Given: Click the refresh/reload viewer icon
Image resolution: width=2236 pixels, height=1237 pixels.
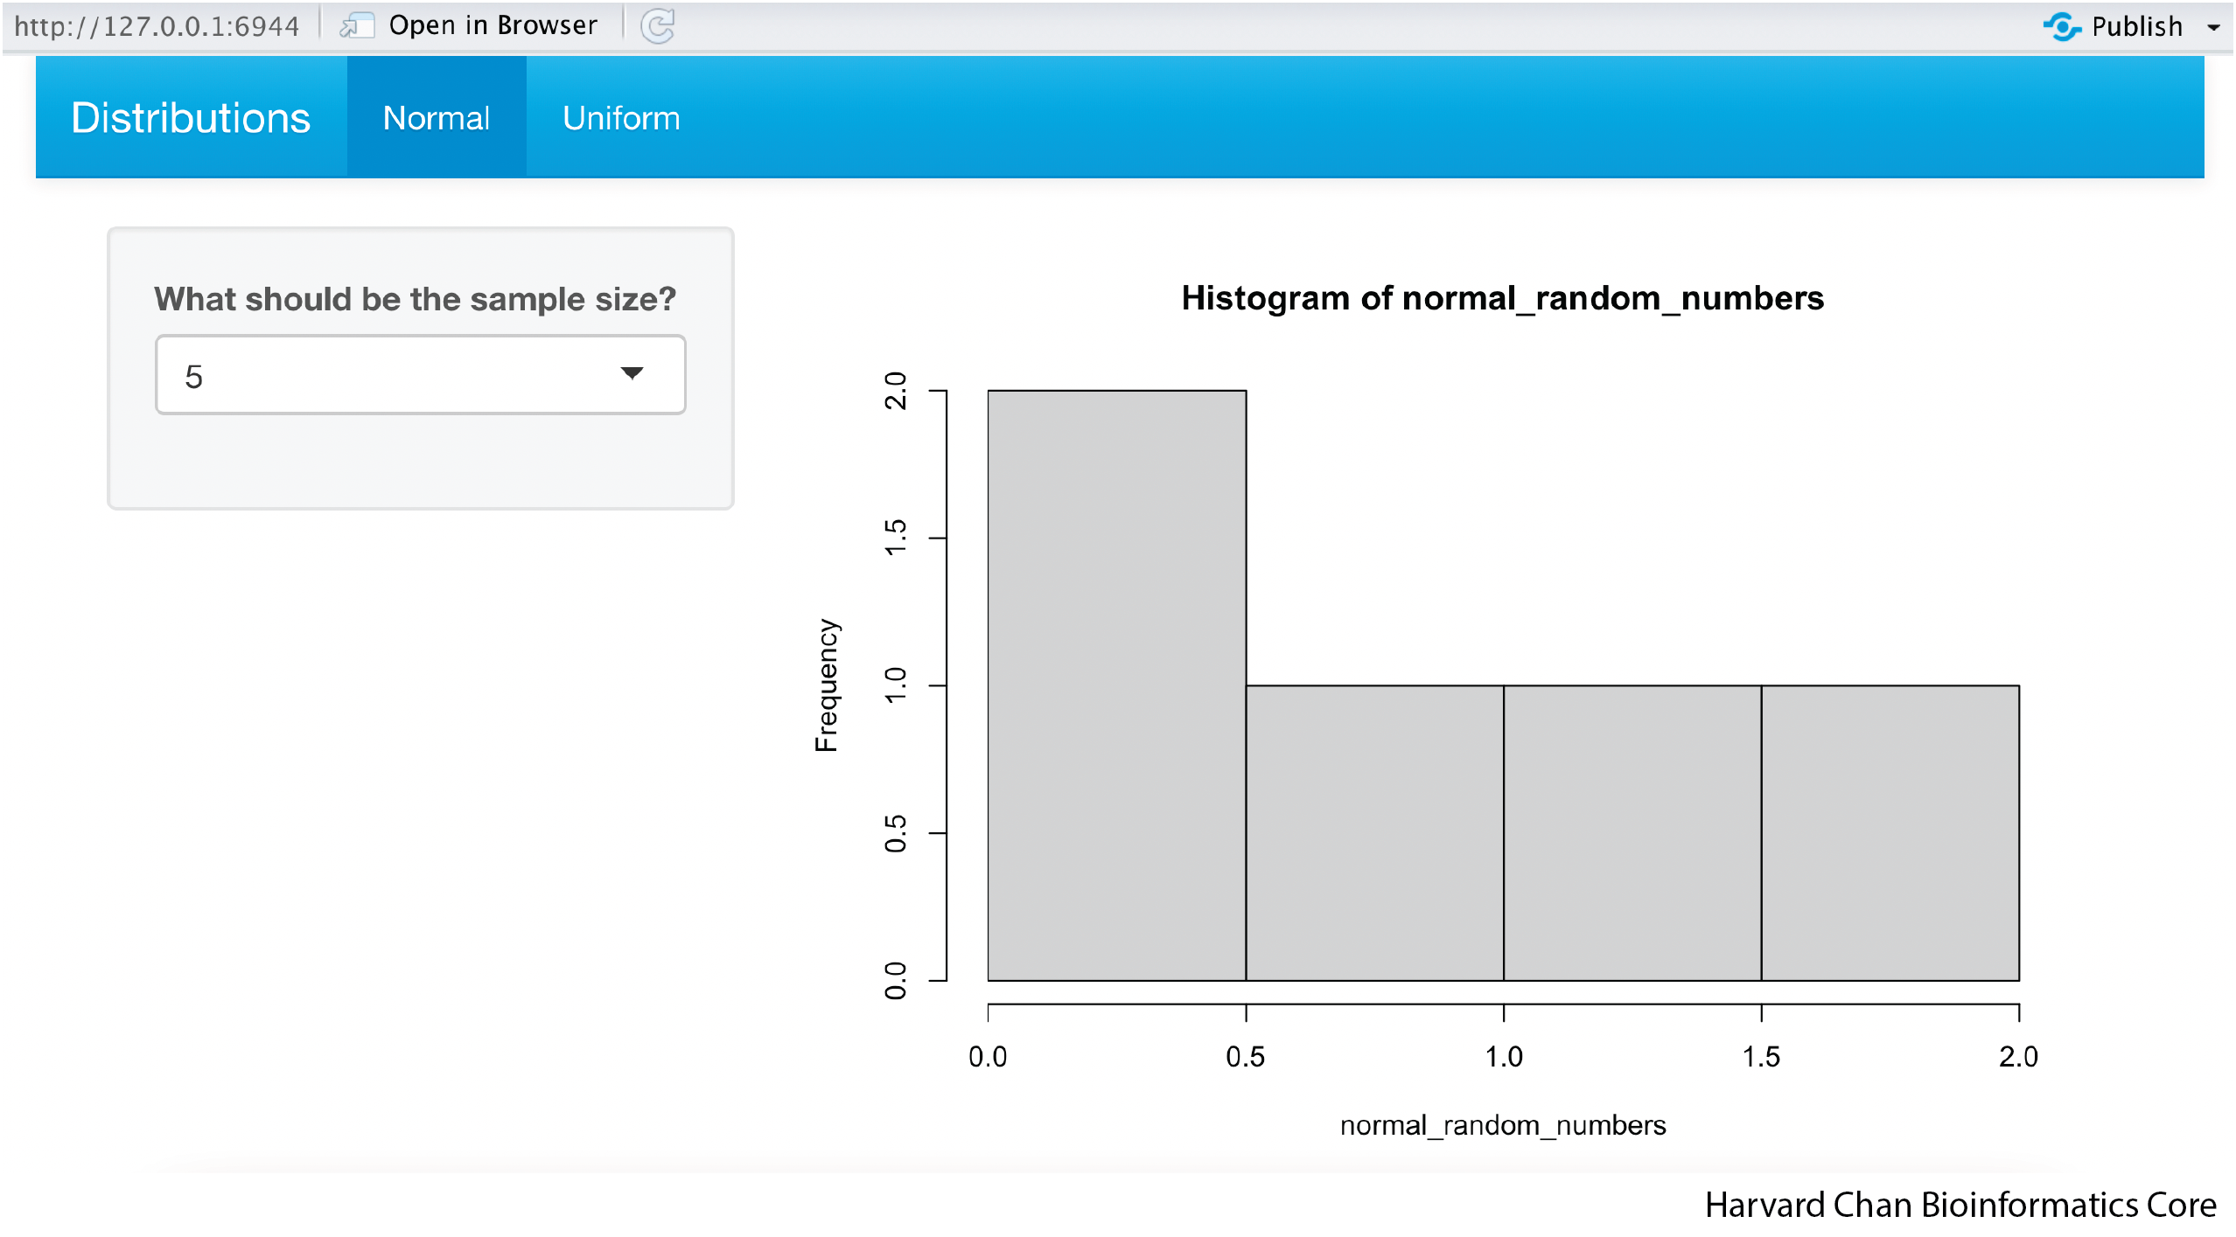Looking at the screenshot, I should (658, 26).
